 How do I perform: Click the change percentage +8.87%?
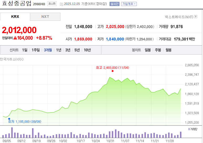[44, 38]
